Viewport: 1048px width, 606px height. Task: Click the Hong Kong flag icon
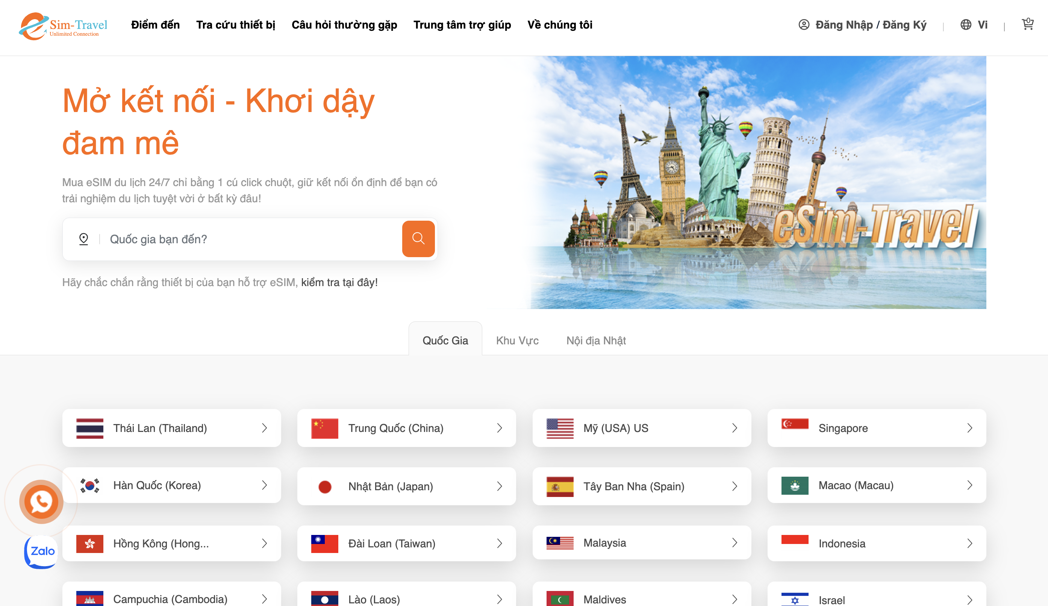(90, 544)
